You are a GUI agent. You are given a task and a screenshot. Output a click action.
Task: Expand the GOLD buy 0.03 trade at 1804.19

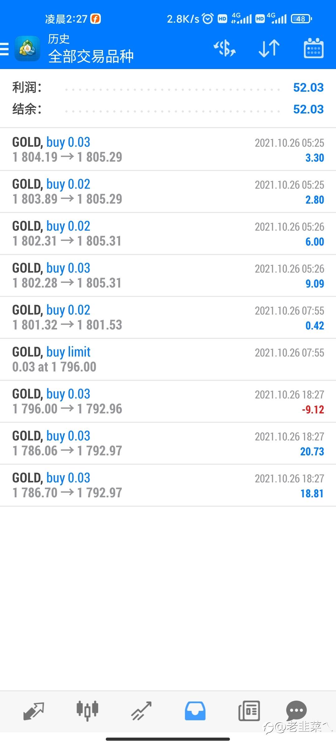tap(168, 149)
